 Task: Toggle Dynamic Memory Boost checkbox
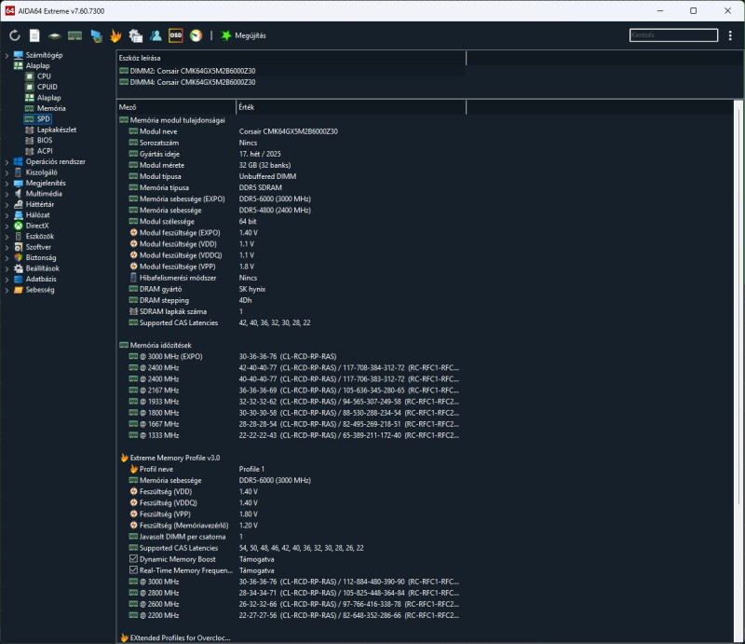pyautogui.click(x=133, y=559)
